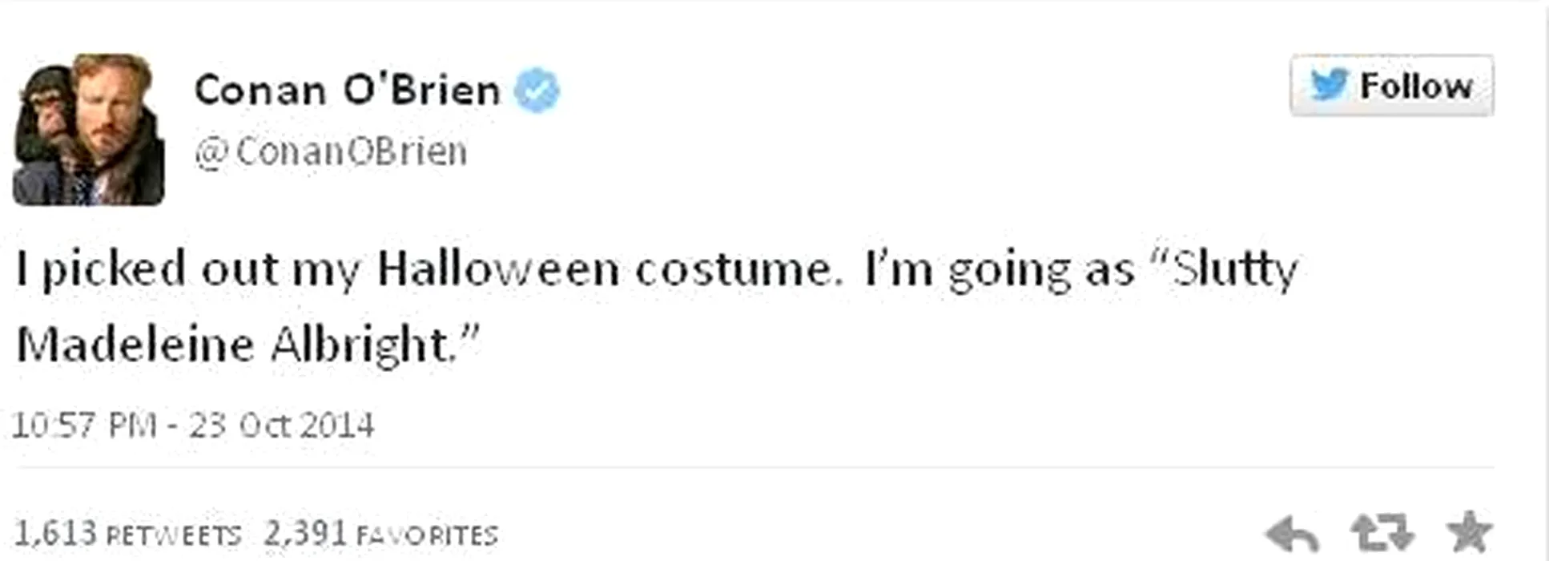Click the FAVORITES label
Image resolution: width=1549 pixels, height=561 pixels.
(427, 535)
